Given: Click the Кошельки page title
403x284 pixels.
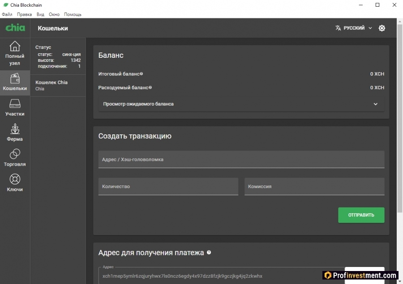Looking at the screenshot, I should 53,28.
